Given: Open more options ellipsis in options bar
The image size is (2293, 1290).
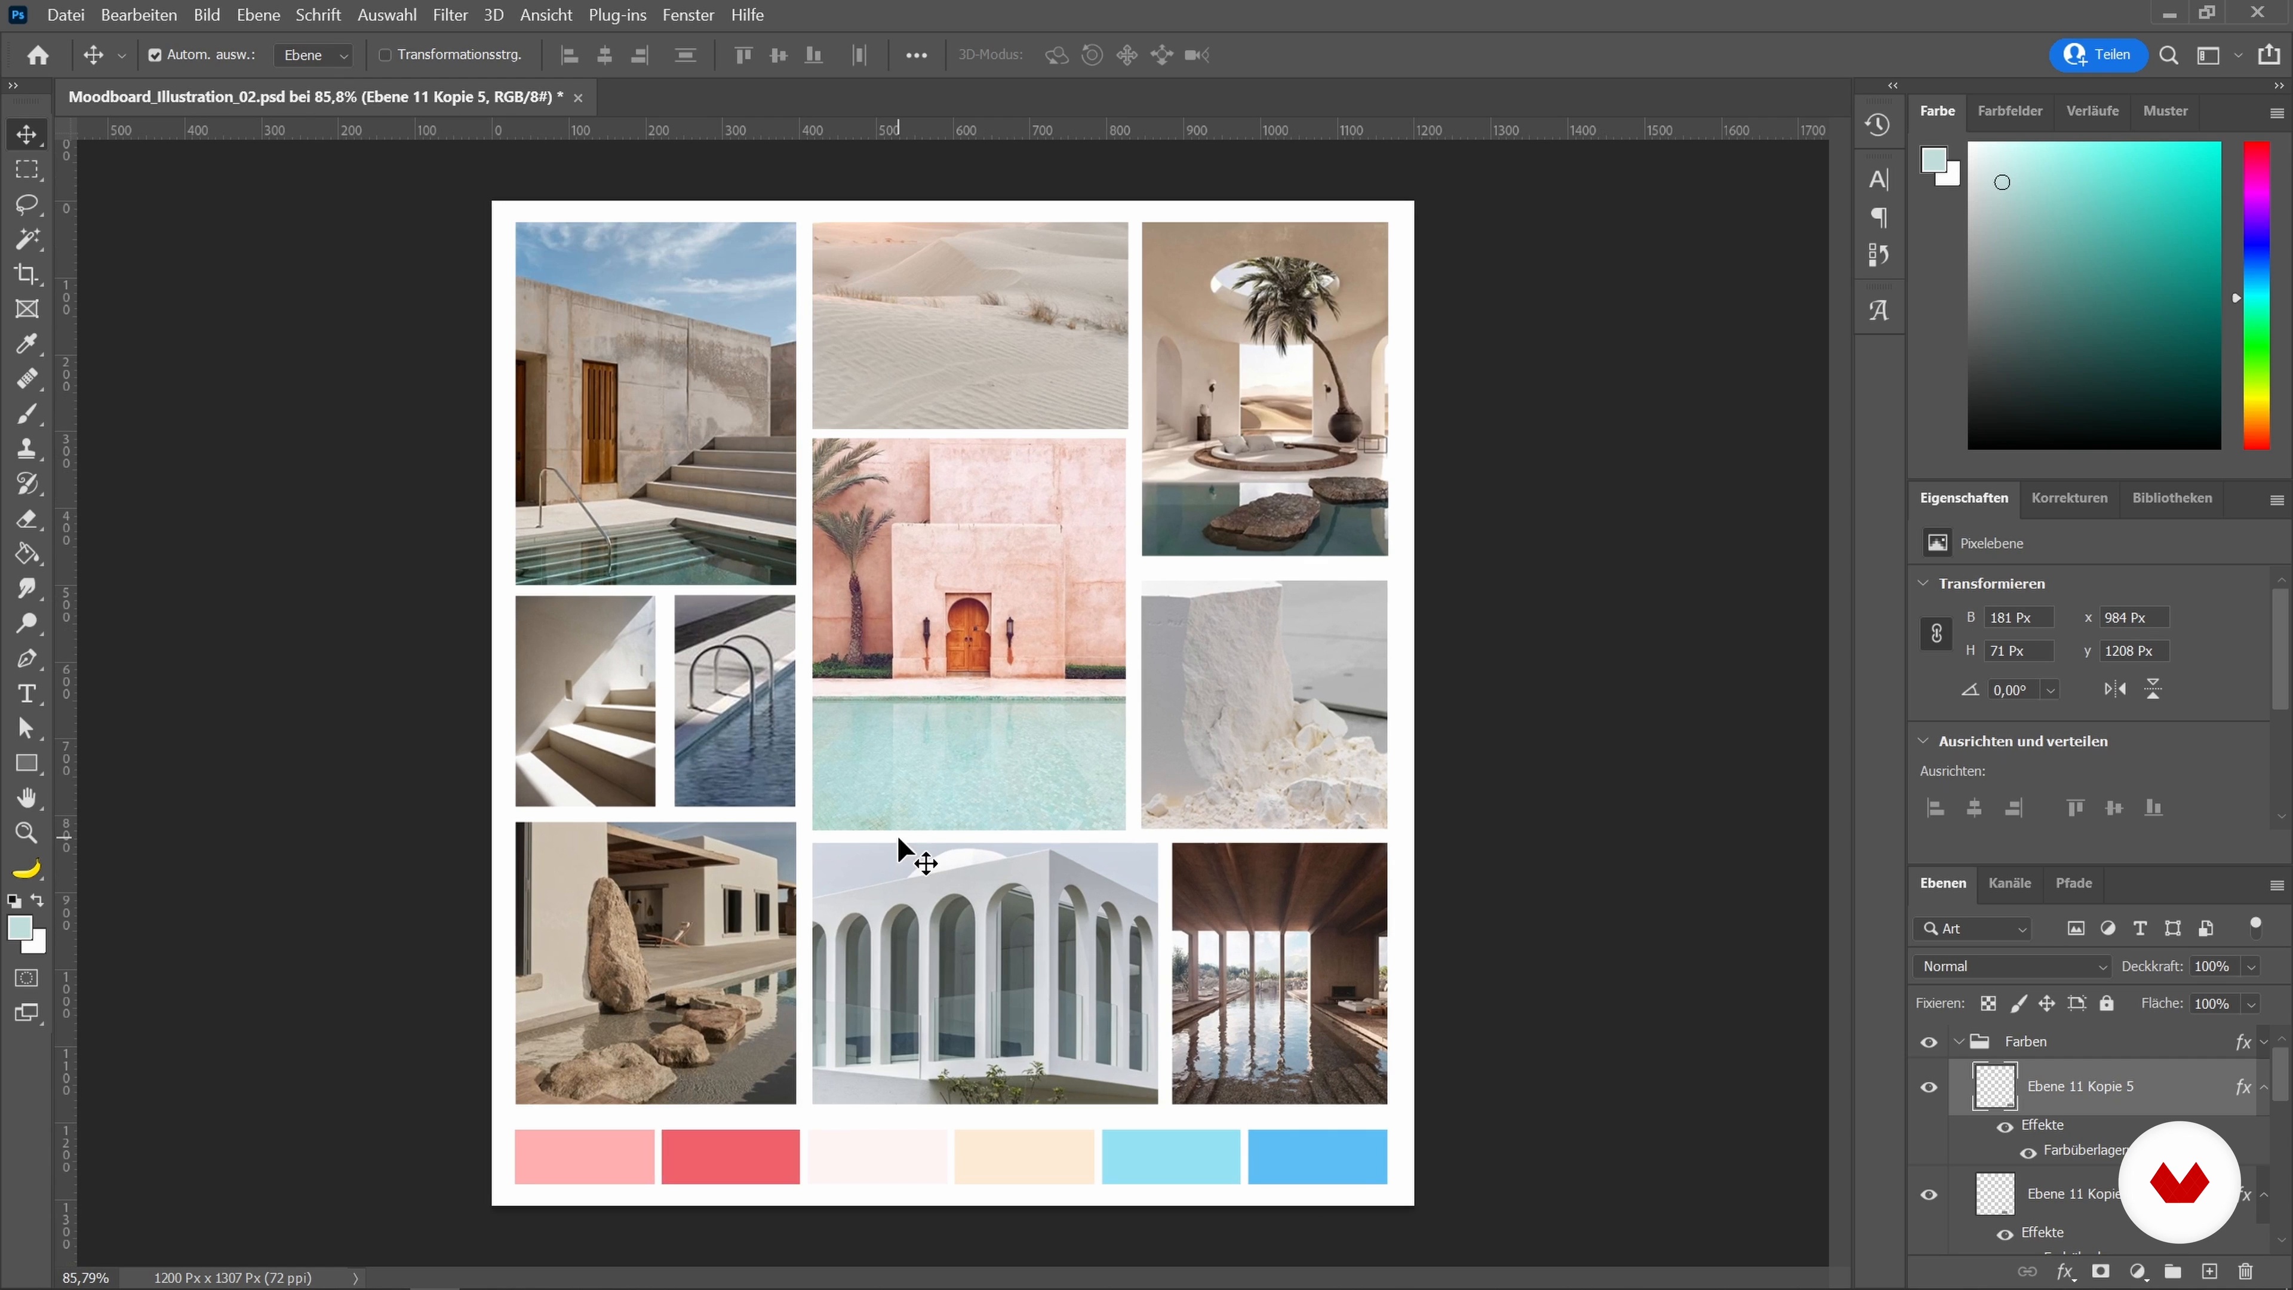Looking at the screenshot, I should point(916,55).
